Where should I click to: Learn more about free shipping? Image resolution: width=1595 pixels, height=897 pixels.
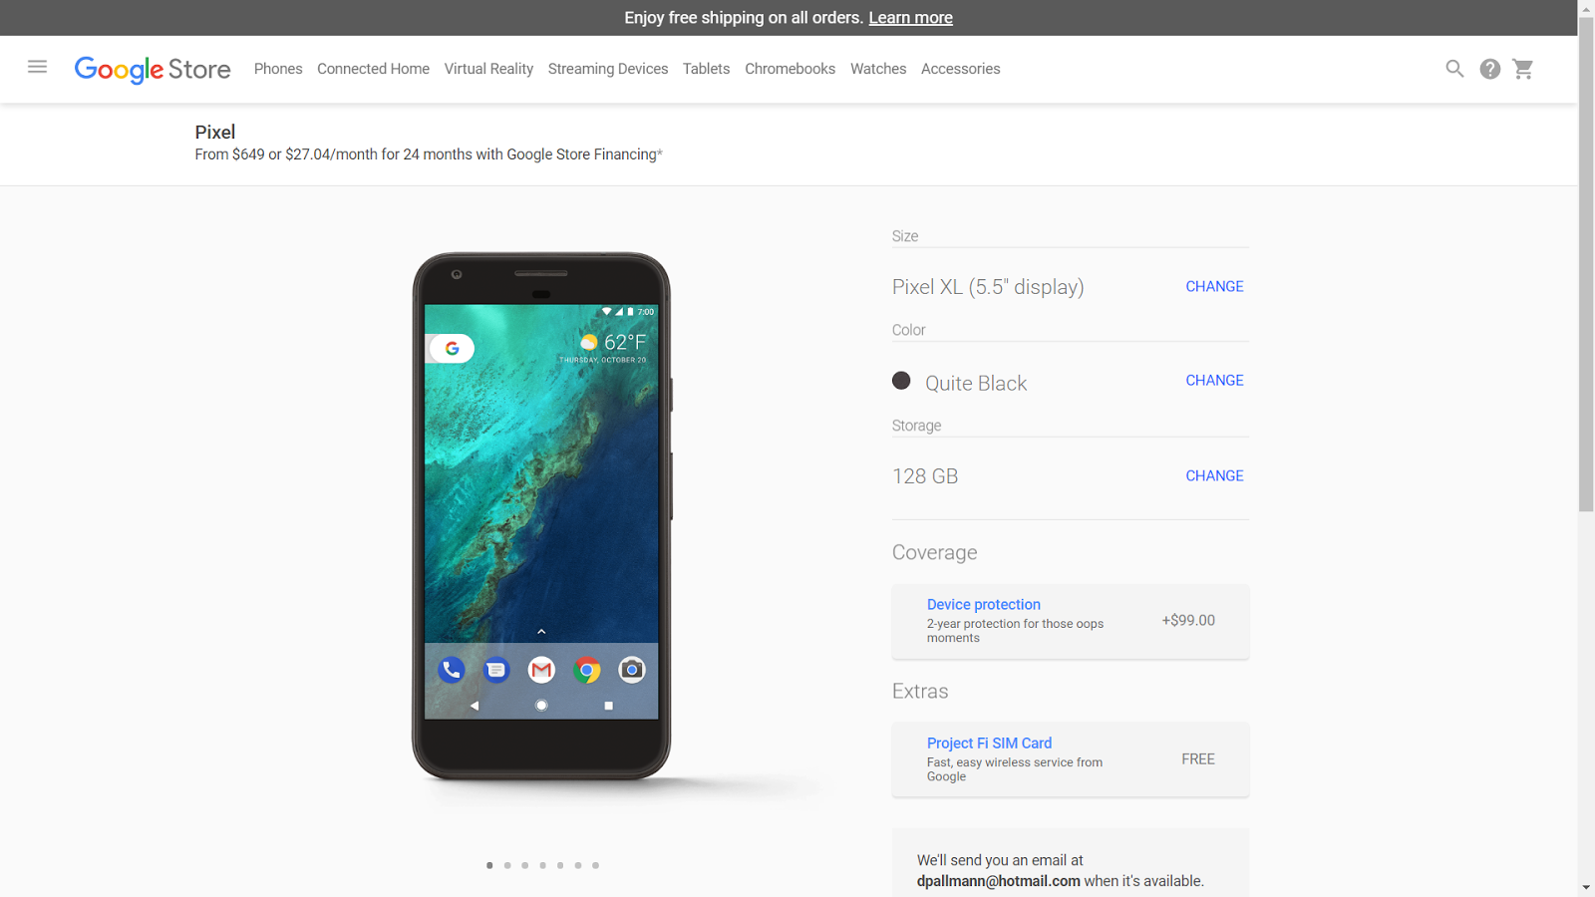click(910, 17)
